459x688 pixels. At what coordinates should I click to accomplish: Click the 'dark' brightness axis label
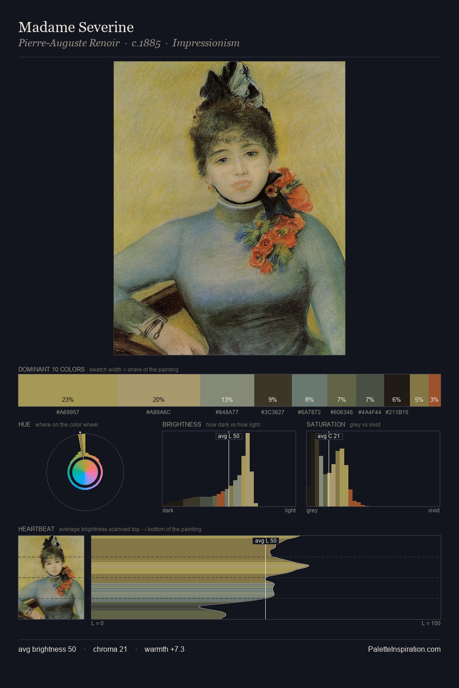pyautogui.click(x=168, y=510)
